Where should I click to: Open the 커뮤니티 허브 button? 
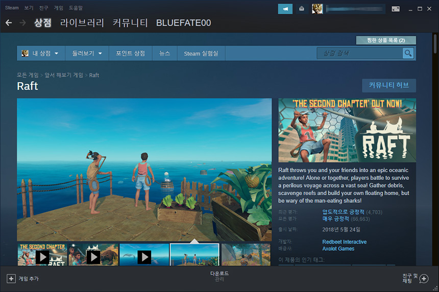tap(389, 85)
